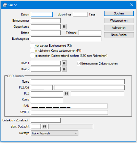
Task: Click the Ort input field beside PLZ
Action: pos(89,87)
